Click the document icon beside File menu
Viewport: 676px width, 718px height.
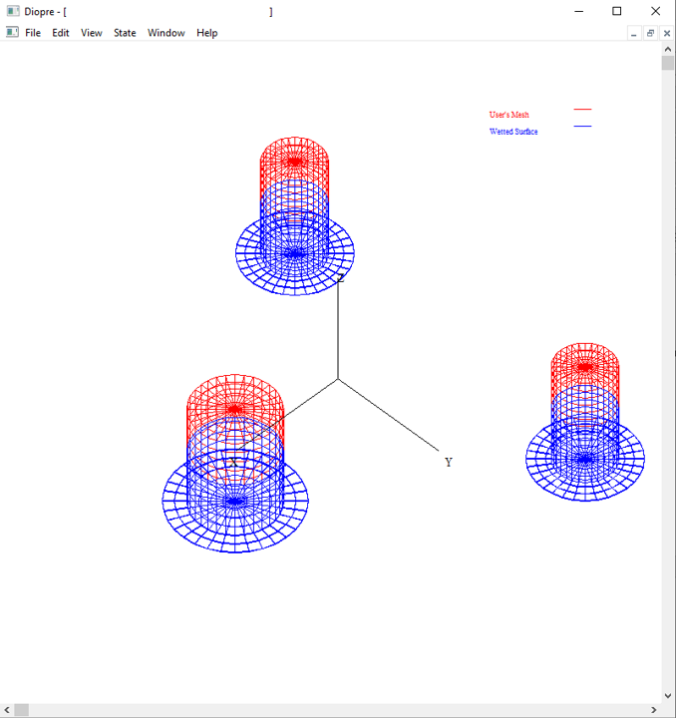(x=13, y=33)
